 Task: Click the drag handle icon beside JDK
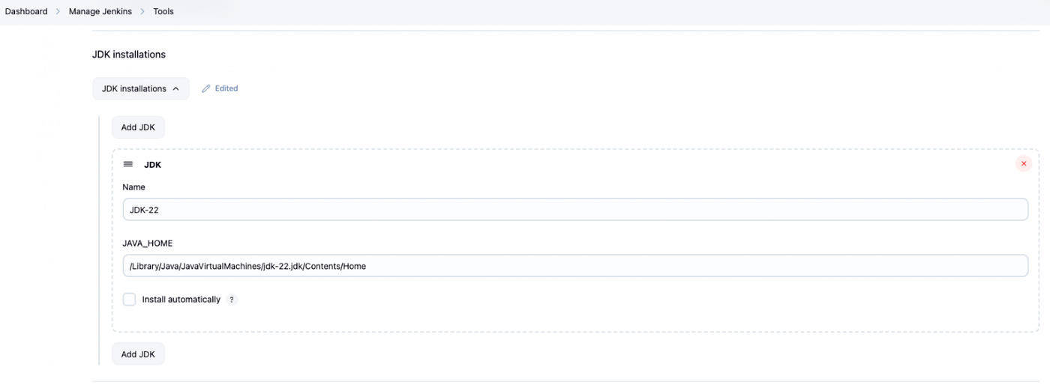pyautogui.click(x=128, y=164)
